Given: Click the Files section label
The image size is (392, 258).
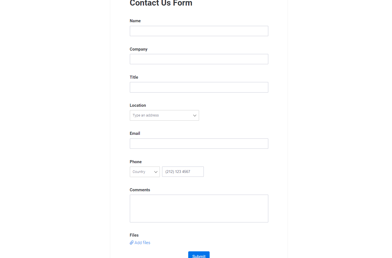Looking at the screenshot, I should [x=134, y=235].
